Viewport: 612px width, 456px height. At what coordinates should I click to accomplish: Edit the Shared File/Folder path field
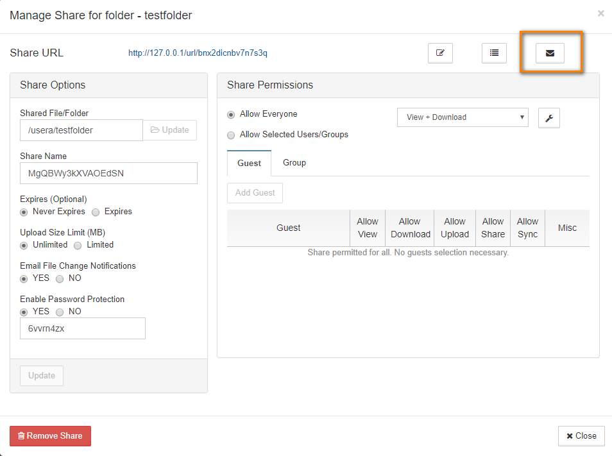[x=81, y=130]
